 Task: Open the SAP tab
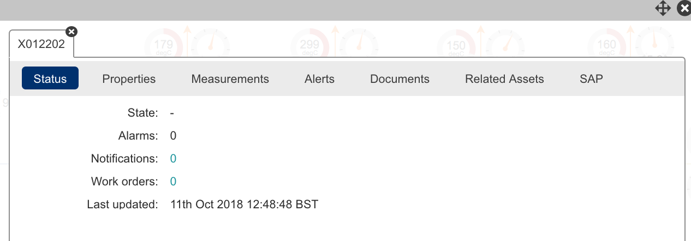[x=591, y=79]
